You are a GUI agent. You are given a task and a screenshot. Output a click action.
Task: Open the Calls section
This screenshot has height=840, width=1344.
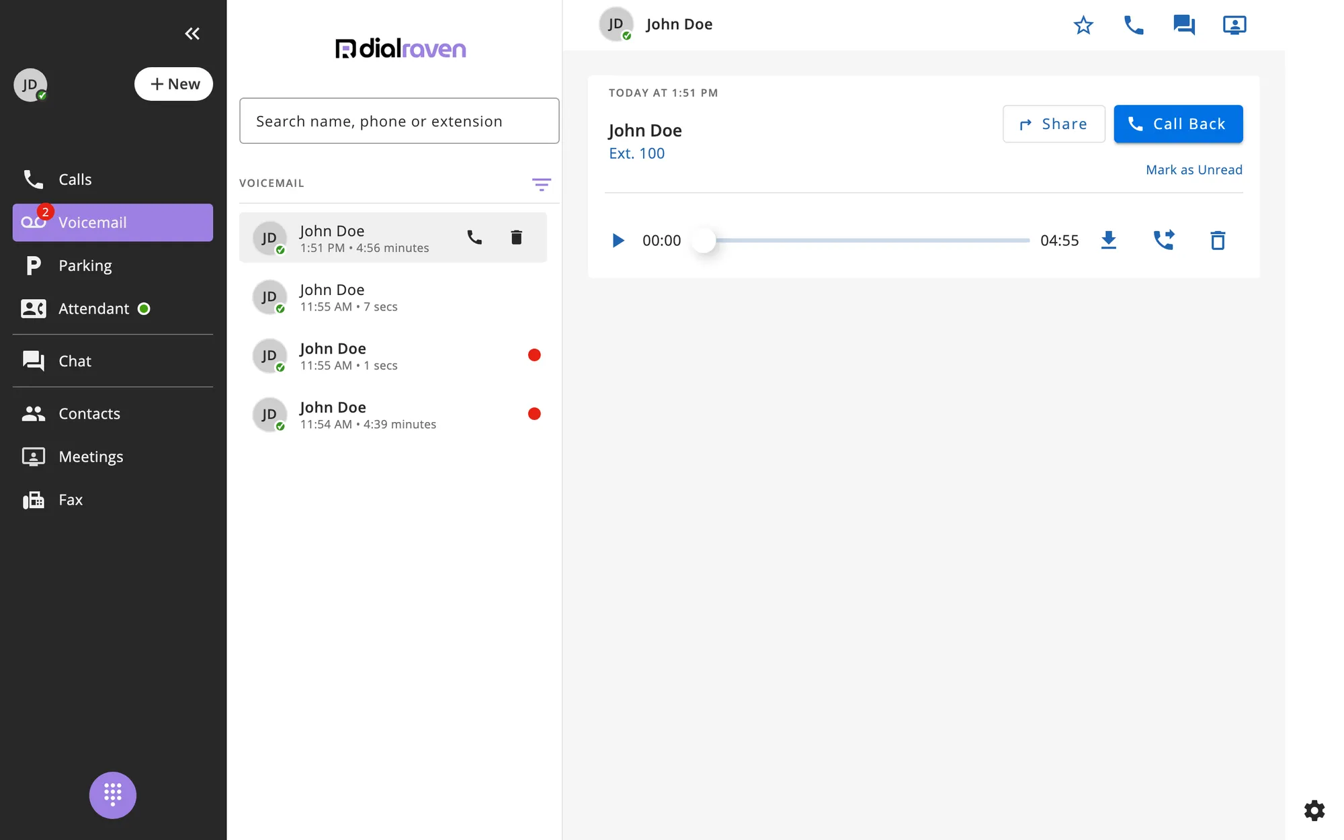(x=113, y=179)
